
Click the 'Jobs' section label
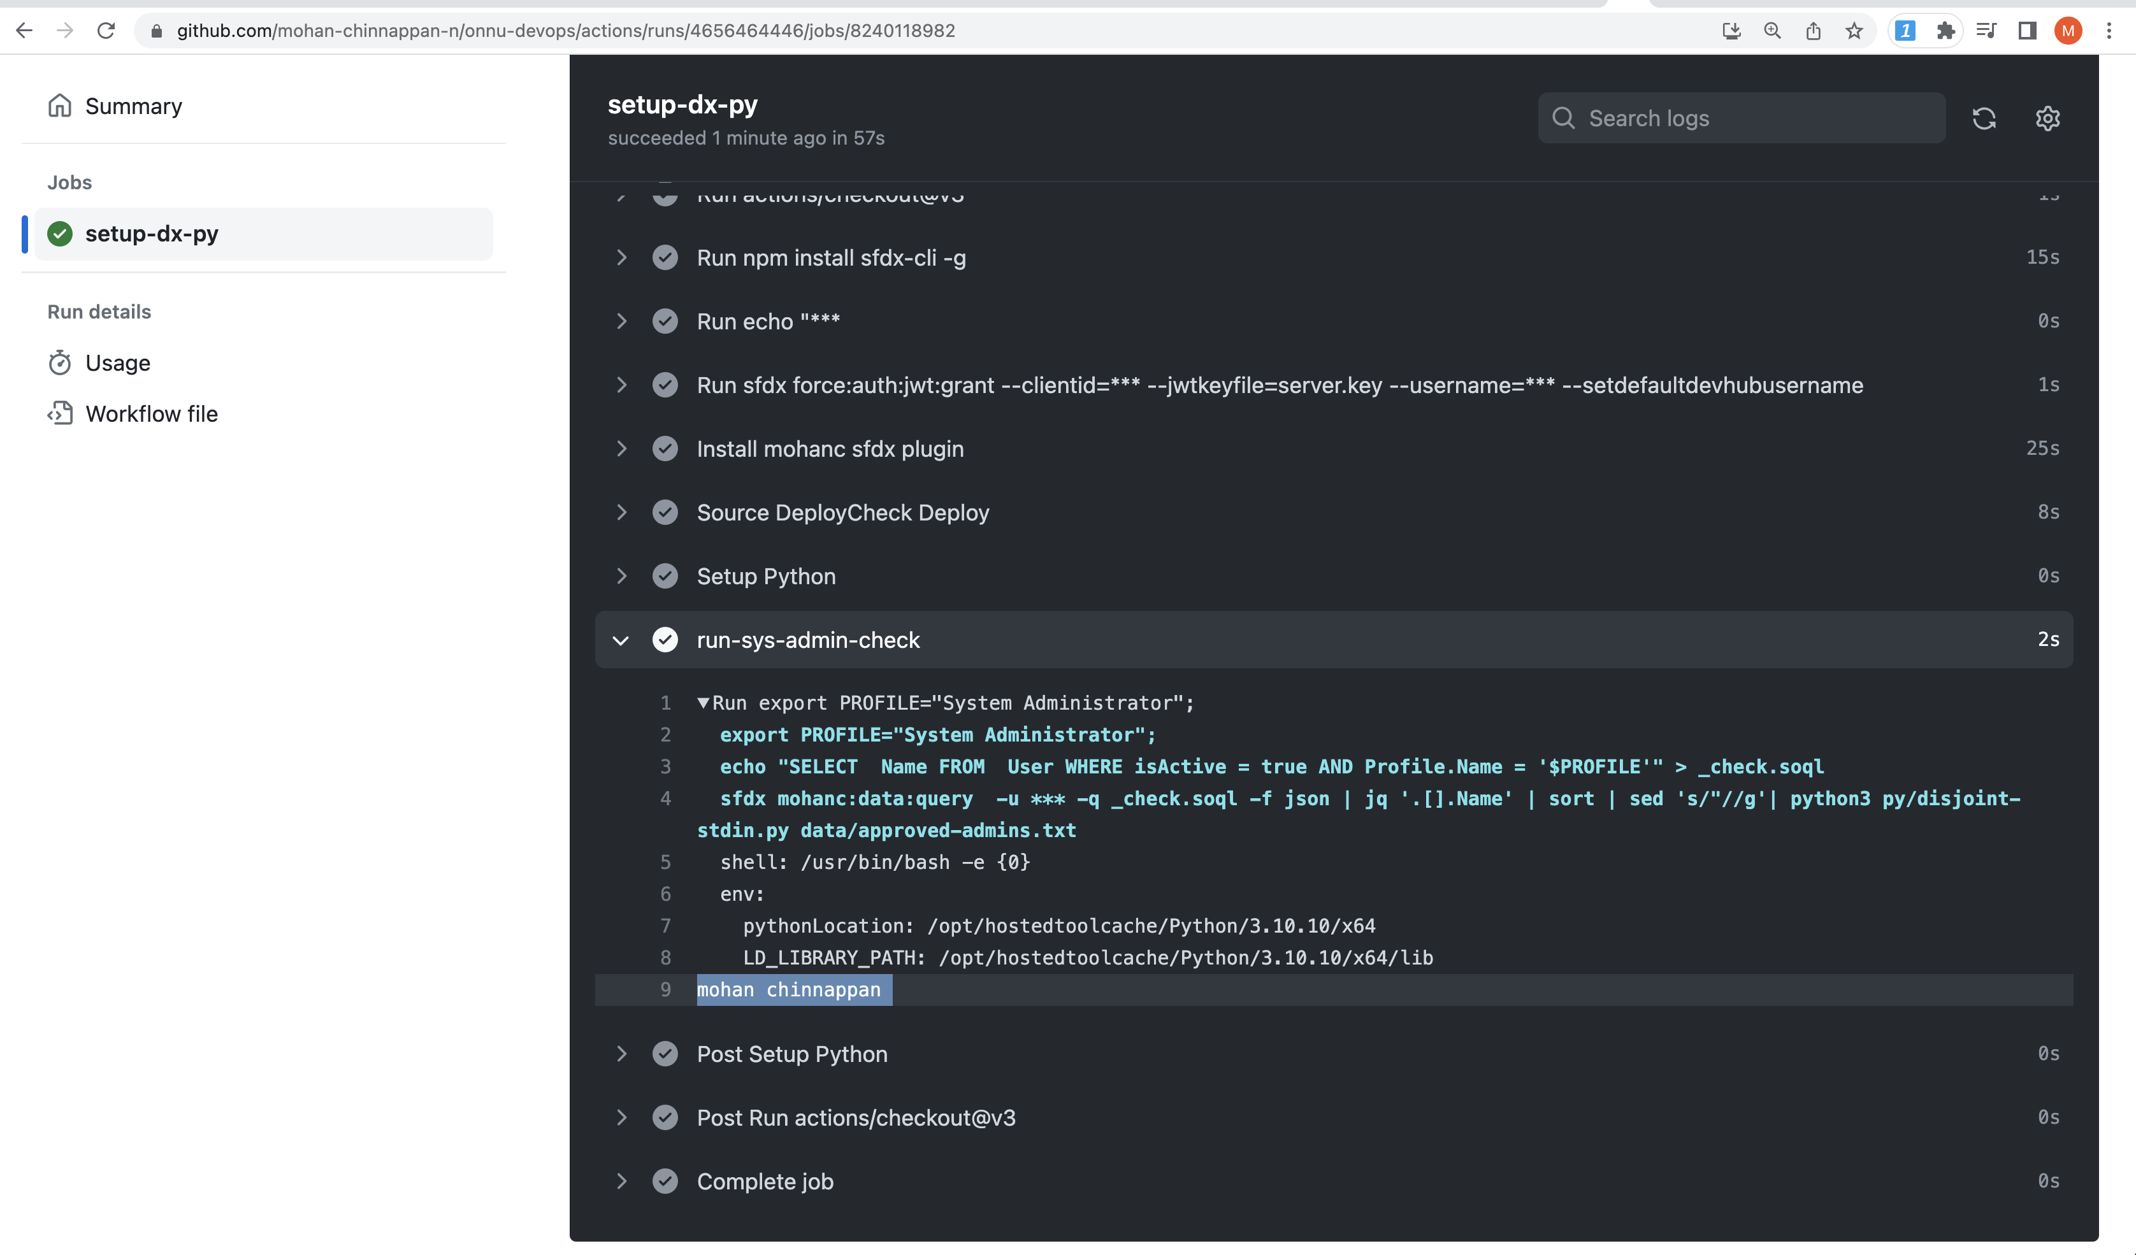(x=69, y=182)
